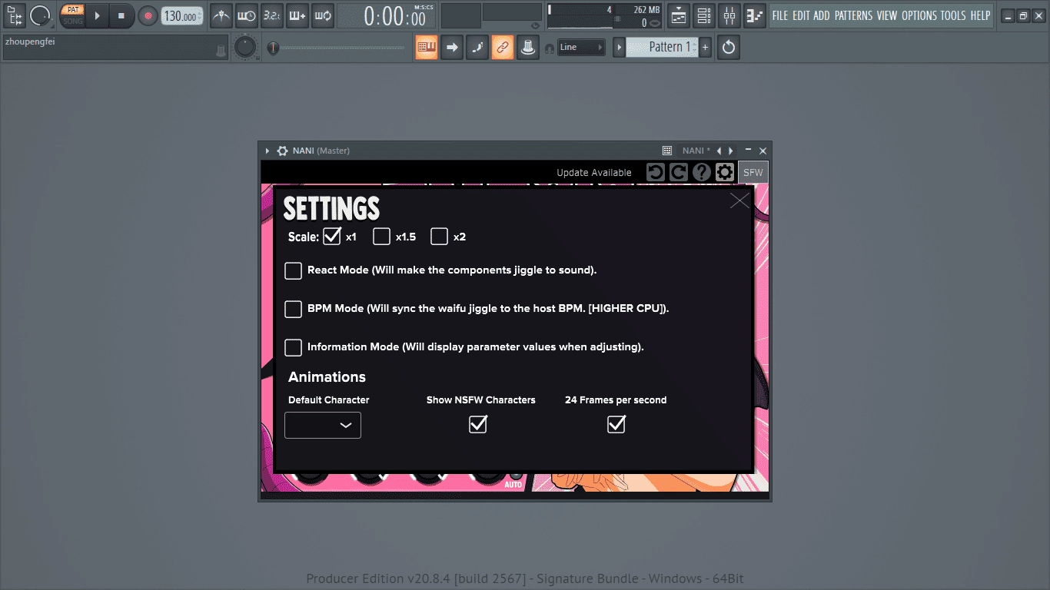Expand the NANI plugin menu arrow
The image size is (1050, 590).
click(267, 151)
